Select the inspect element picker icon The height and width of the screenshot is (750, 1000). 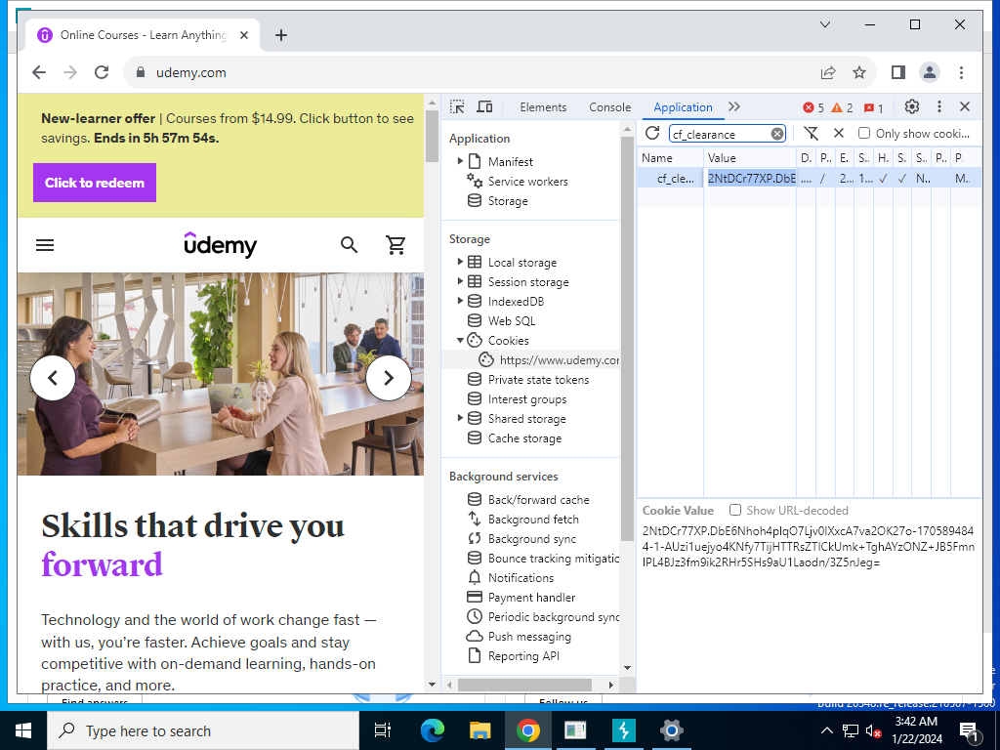[x=457, y=106]
